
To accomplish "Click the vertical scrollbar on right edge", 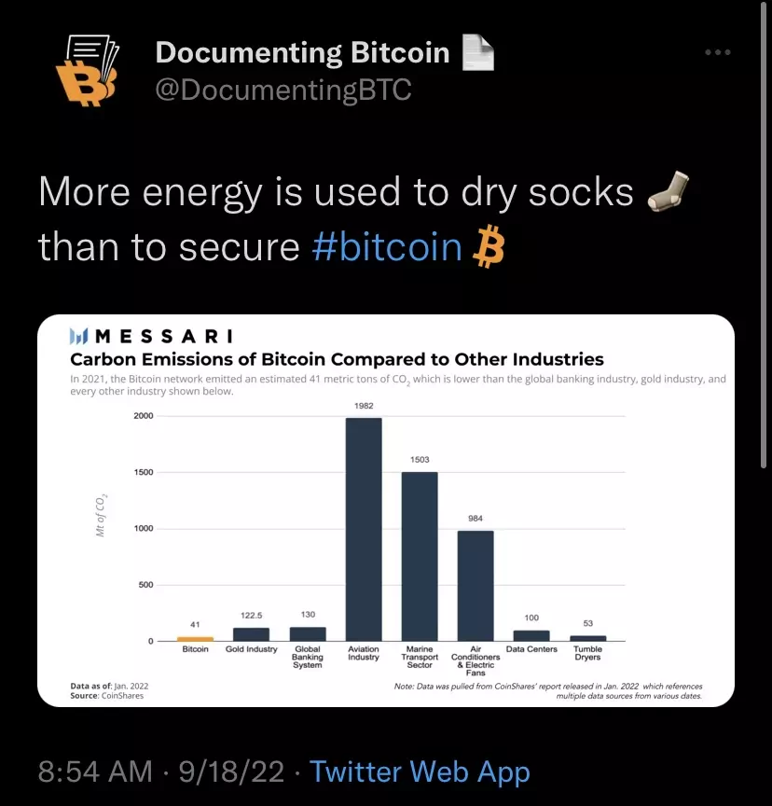I will point(764,234).
